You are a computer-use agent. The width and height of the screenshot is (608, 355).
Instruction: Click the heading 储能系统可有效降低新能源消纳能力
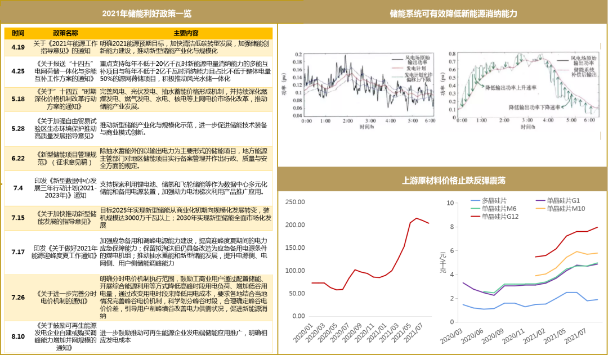pyautogui.click(x=453, y=14)
